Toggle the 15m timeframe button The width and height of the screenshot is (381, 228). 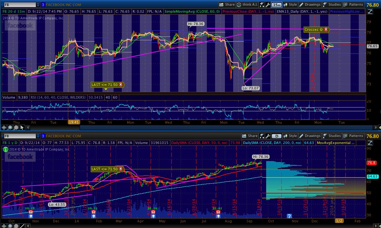[x=276, y=5]
